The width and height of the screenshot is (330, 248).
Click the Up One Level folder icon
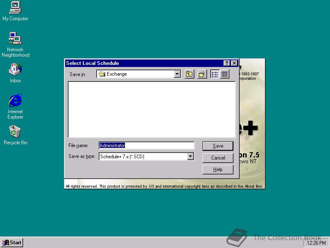click(x=189, y=74)
